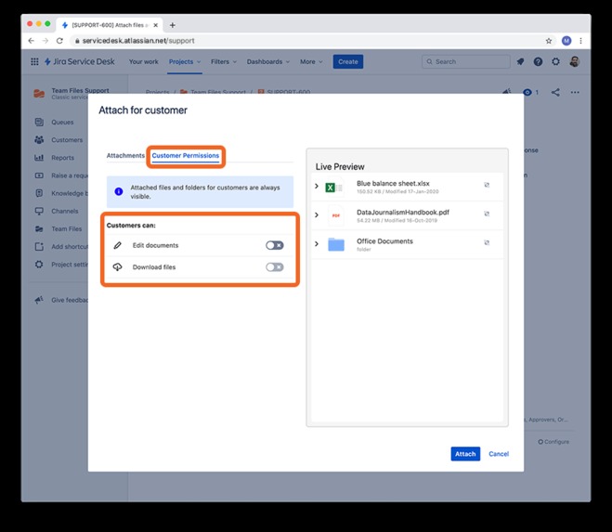
Task: Open link icon for Blue balance sheet.xlsx
Action: [487, 185]
